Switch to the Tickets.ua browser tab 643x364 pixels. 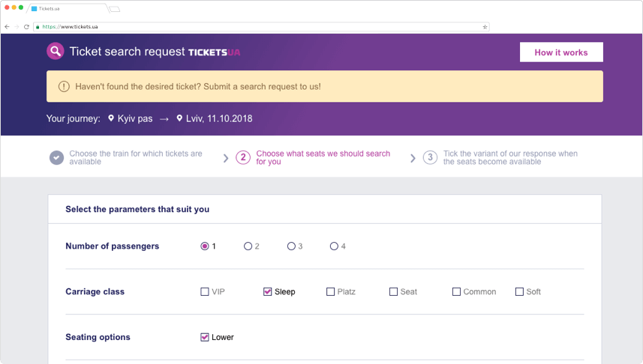coord(68,8)
